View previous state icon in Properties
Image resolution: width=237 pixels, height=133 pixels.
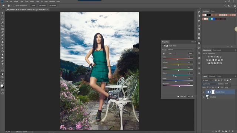(181, 96)
